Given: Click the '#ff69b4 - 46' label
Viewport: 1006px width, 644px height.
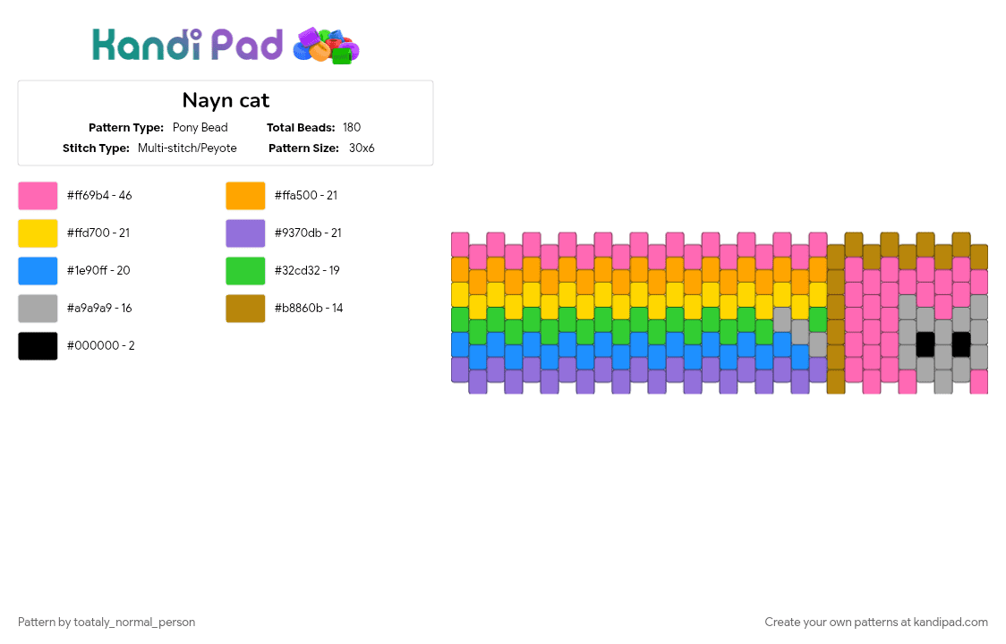Looking at the screenshot, I should point(99,196).
